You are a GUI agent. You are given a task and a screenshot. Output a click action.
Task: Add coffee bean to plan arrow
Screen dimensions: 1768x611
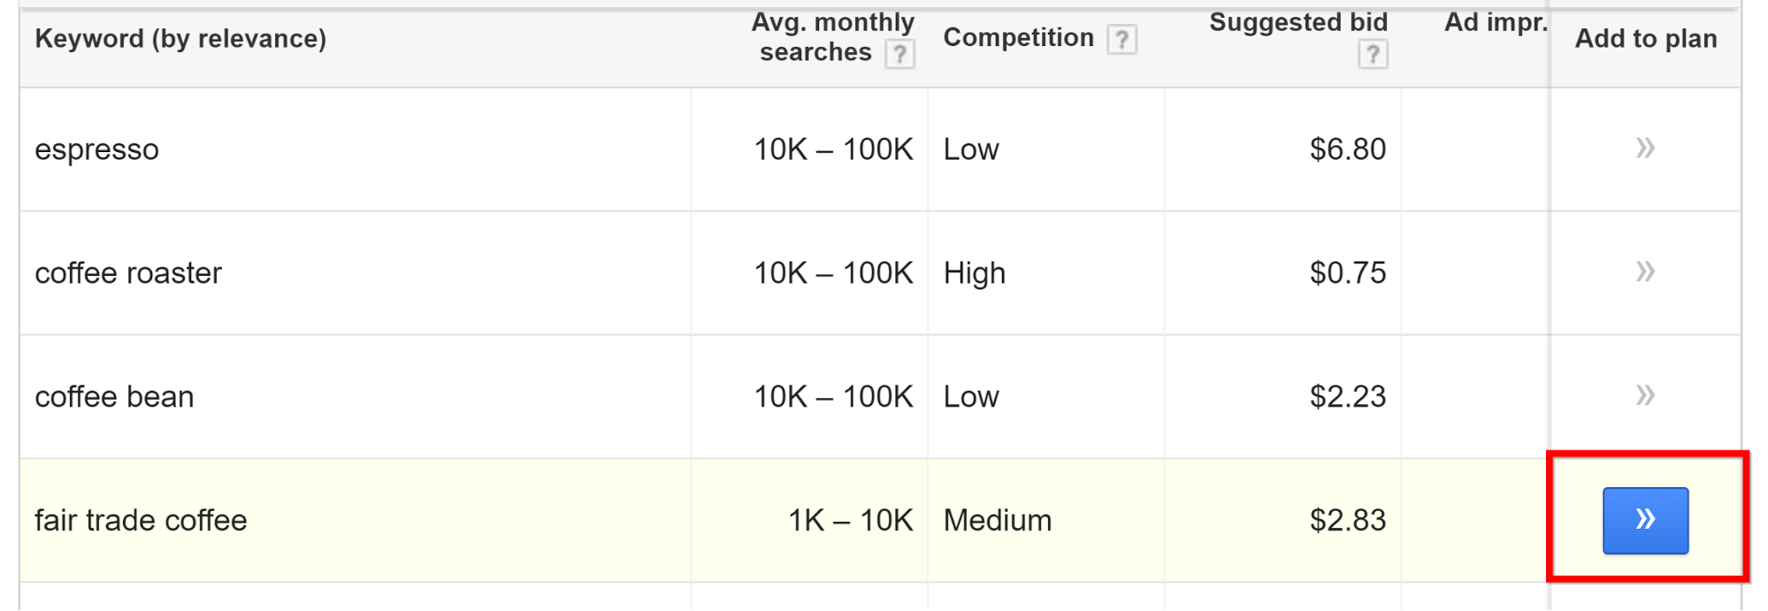1644,395
